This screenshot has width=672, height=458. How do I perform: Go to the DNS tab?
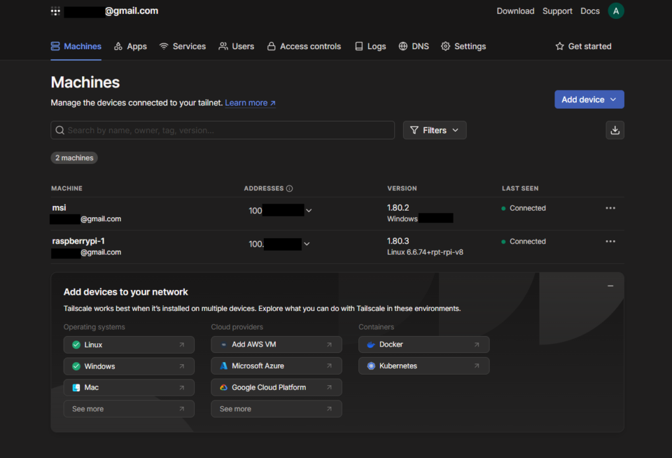[x=413, y=47]
